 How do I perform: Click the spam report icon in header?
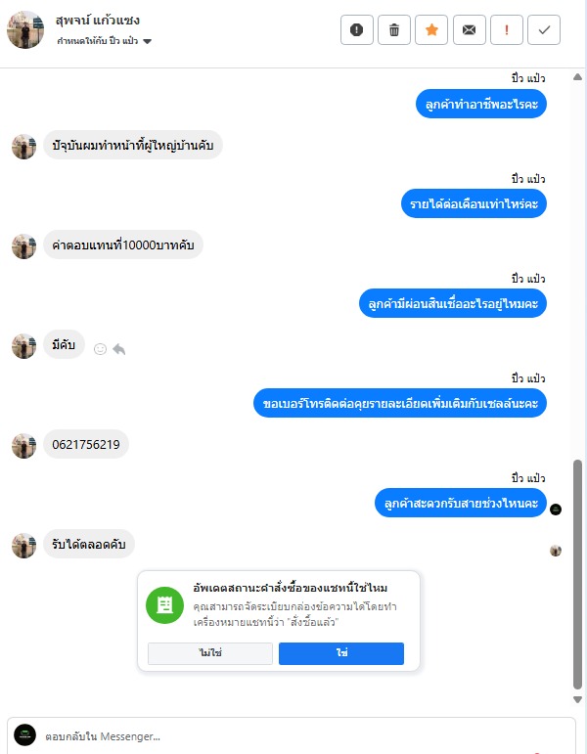[x=356, y=29]
